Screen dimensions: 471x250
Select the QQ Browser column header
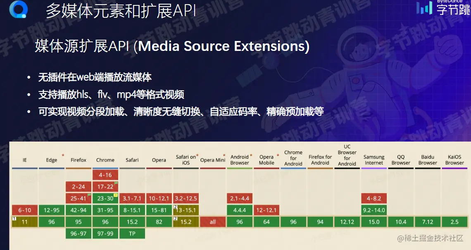tap(401, 160)
